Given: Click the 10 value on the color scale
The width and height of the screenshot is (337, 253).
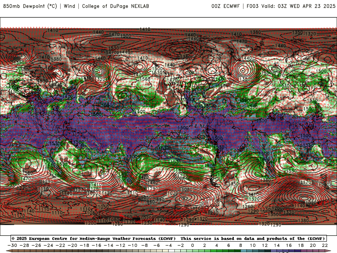Looking at the screenshot, I should [x=253, y=245].
